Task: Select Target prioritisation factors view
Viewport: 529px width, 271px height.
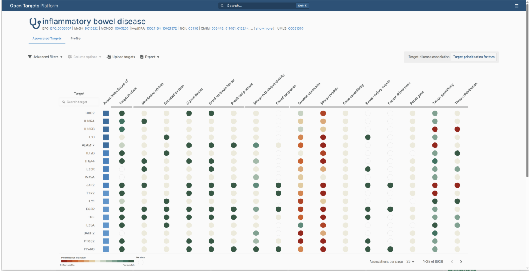Action: pos(474,57)
